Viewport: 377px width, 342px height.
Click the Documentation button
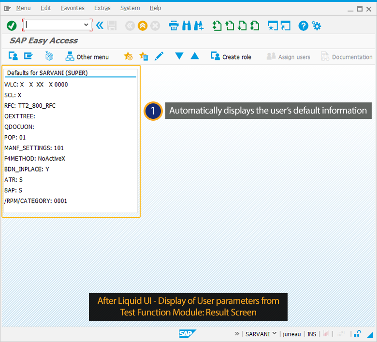point(347,57)
